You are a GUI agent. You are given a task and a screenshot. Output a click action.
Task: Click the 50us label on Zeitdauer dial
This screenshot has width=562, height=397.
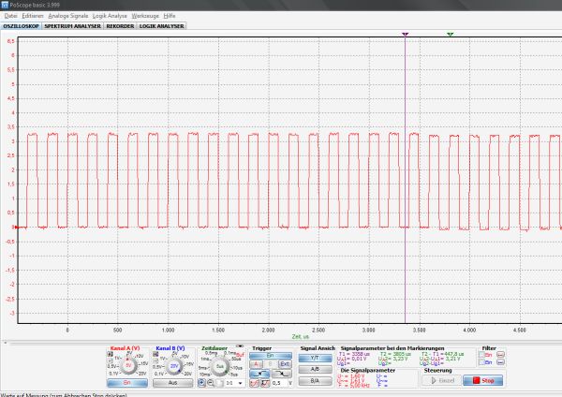coord(236,359)
